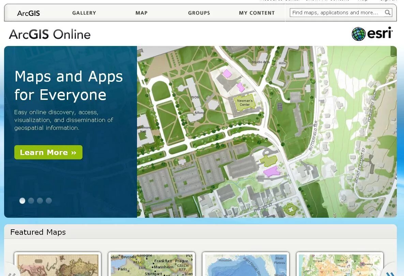Screen dimensions: 404x276
Task: Open the Gallery menu item
Action: 84,13
